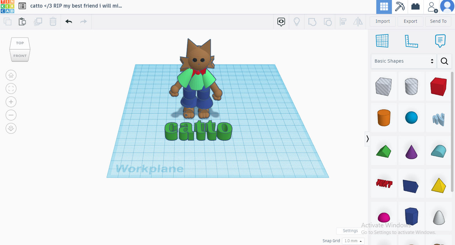Viewport: 455px width, 245px height.
Task: Click the Tinkercad logo
Action: [7, 6]
